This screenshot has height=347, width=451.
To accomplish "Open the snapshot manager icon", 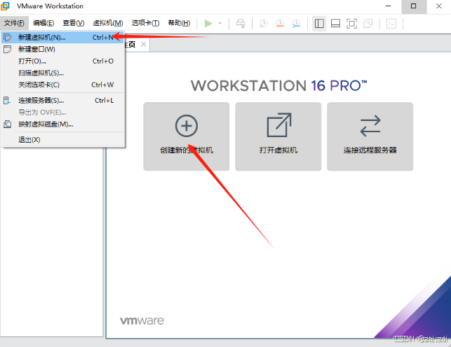I will (x=296, y=24).
